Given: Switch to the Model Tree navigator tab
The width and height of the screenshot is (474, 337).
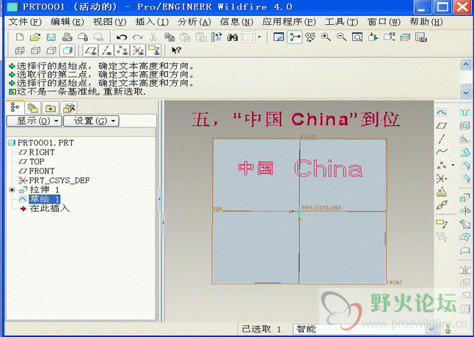Looking at the screenshot, I should 15,107.
